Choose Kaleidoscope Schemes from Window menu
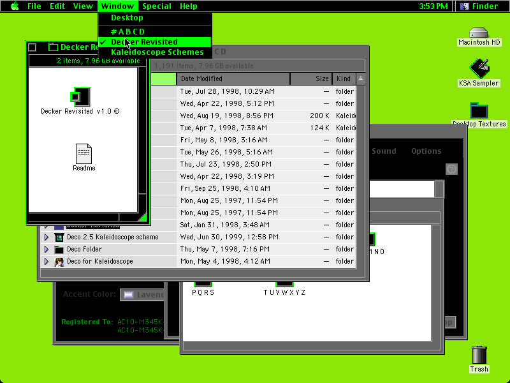 point(155,52)
